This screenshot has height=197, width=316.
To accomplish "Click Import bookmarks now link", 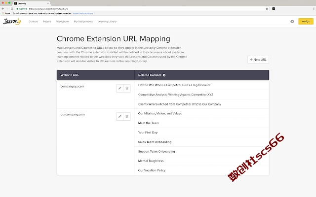I will 83,13.
